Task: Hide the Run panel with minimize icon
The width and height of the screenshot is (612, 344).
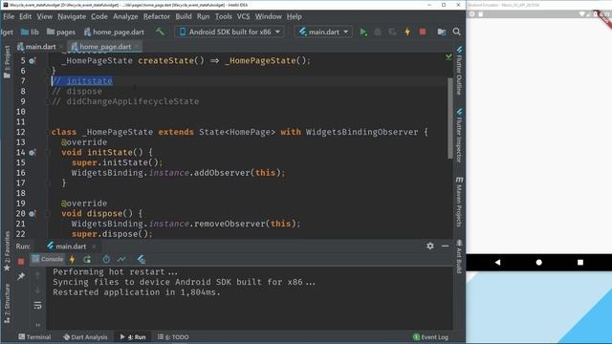Action: pos(445,246)
